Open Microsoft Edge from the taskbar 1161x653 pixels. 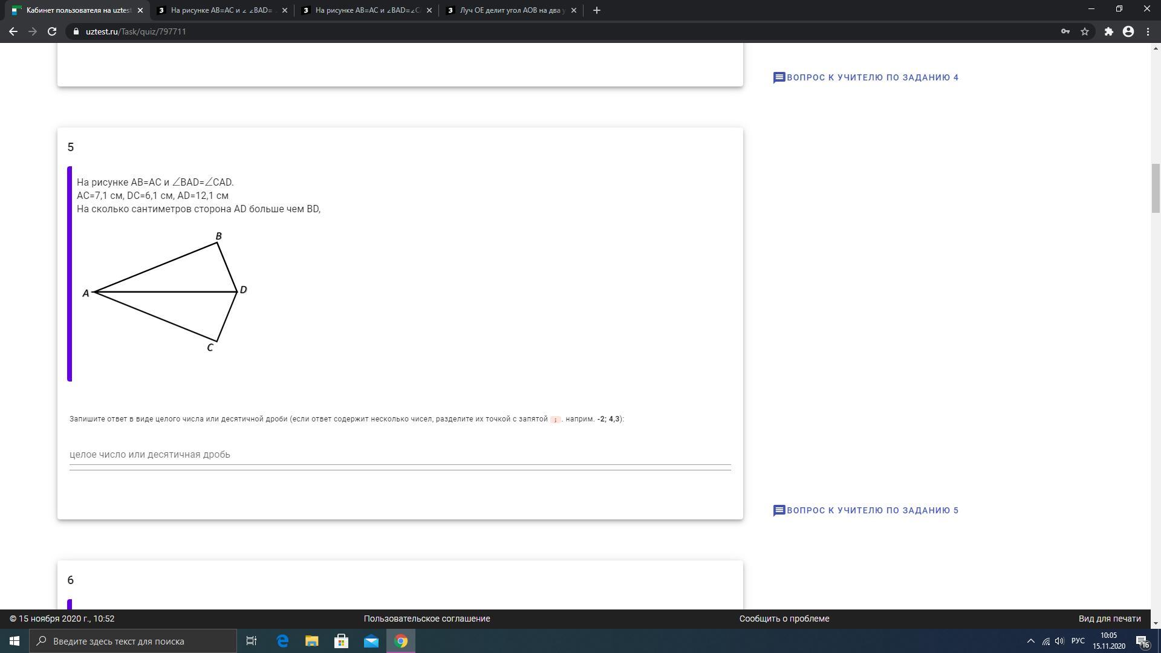(x=282, y=641)
